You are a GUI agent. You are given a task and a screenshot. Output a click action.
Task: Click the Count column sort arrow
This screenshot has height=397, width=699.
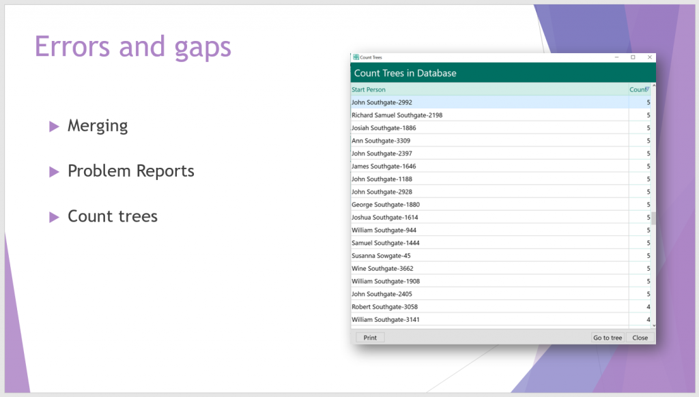click(647, 89)
